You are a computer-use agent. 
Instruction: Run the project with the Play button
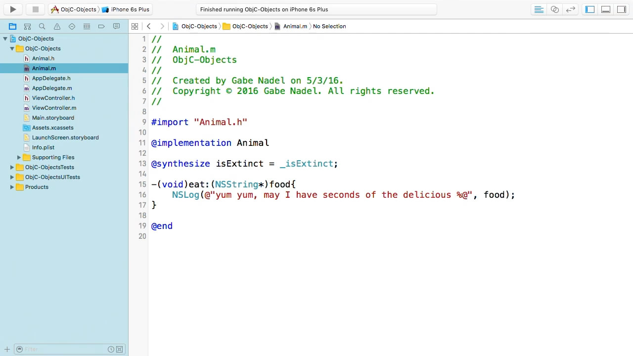point(13,9)
